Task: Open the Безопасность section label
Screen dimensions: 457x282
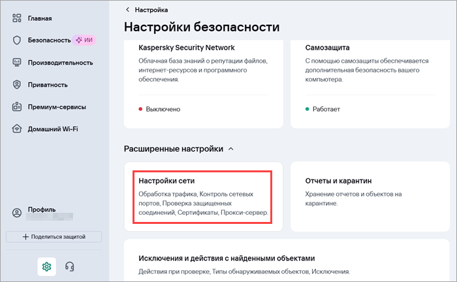Action: pyautogui.click(x=49, y=40)
